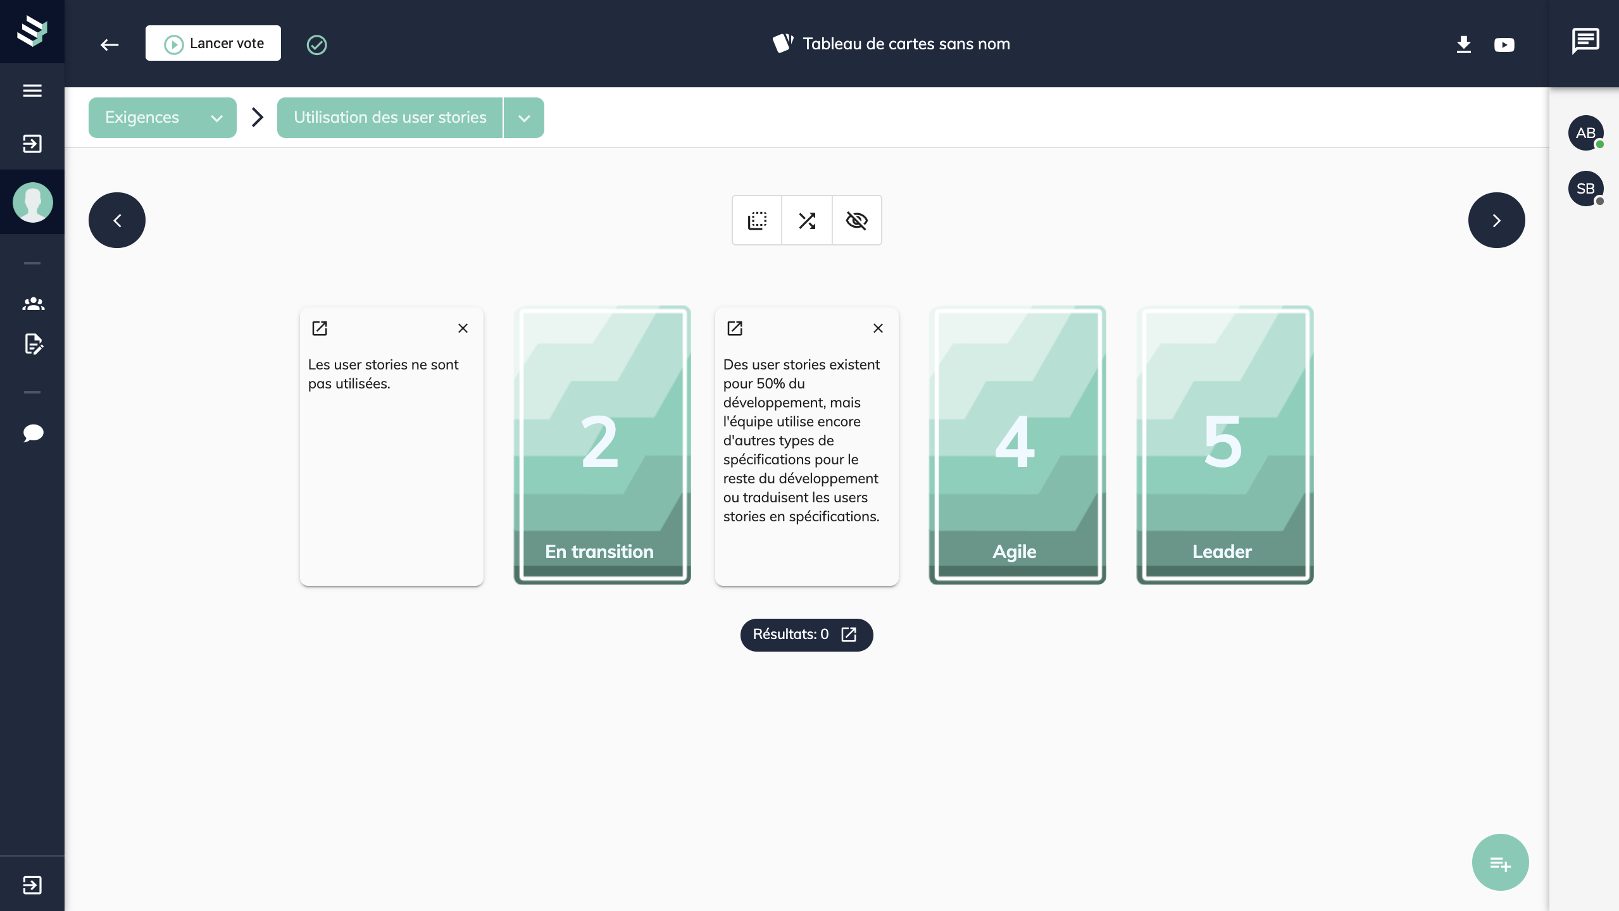The width and height of the screenshot is (1619, 911).
Task: Go to the previous card set
Action: [x=117, y=220]
